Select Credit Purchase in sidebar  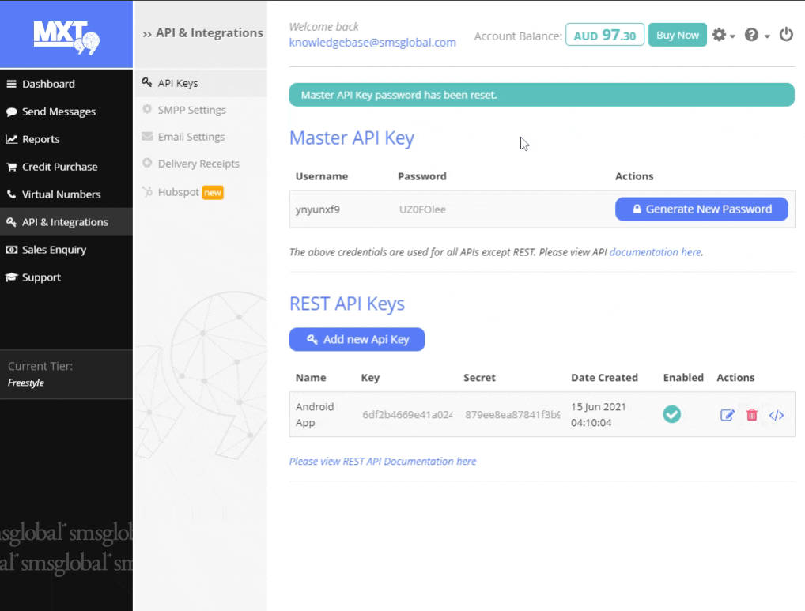[59, 167]
